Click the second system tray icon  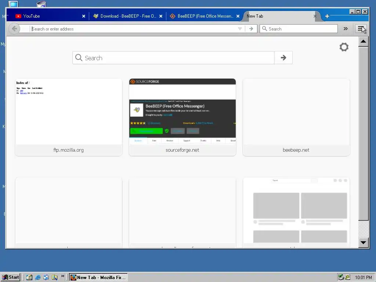click(348, 278)
